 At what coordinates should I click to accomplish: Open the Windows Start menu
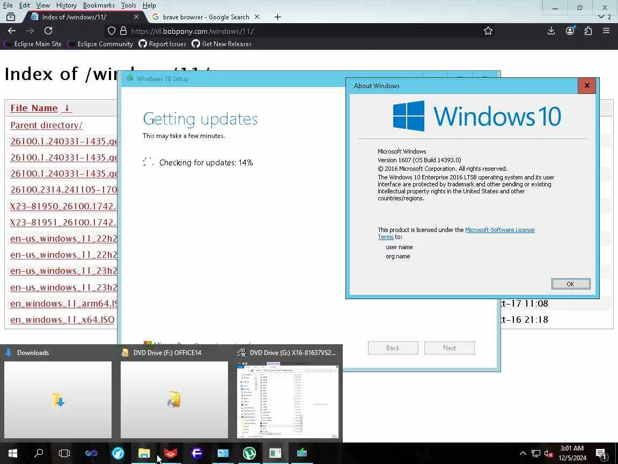pos(13,453)
